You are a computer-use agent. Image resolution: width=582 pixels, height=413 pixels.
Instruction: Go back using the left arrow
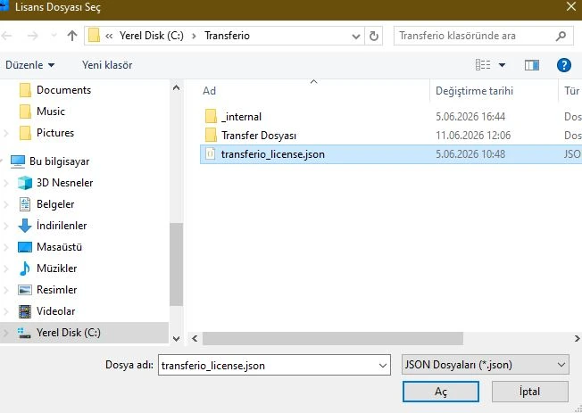coord(6,36)
